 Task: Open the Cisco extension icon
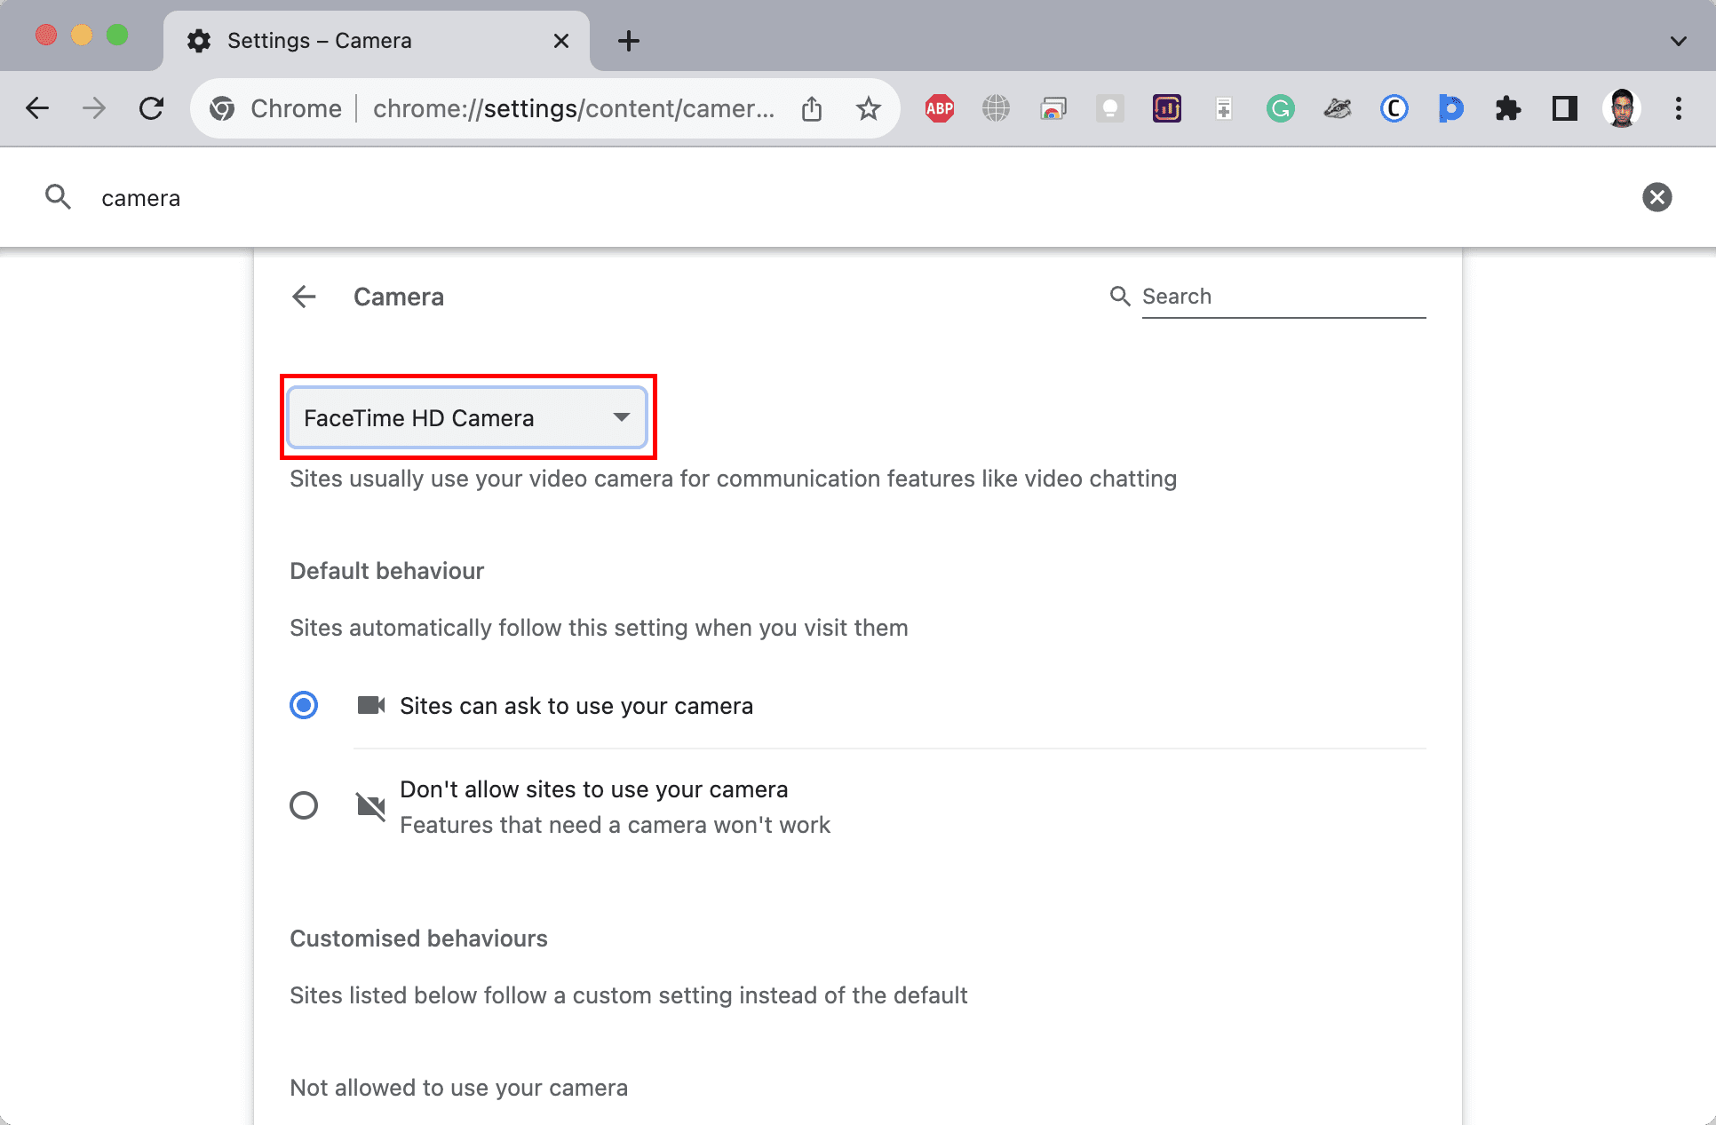[x=1392, y=108]
